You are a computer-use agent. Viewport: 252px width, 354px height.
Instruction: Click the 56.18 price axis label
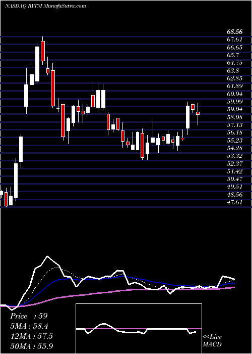[x=235, y=132]
